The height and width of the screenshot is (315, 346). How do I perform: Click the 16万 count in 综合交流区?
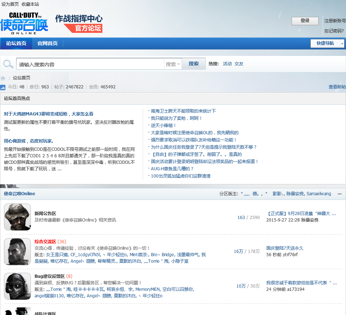239,251
